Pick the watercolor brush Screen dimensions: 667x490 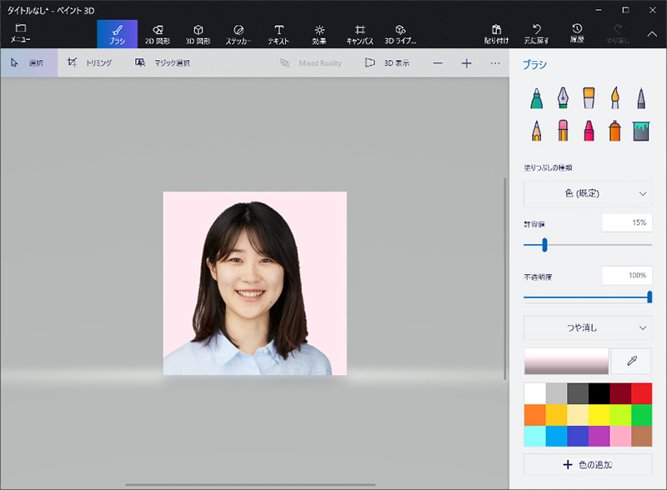(x=614, y=98)
